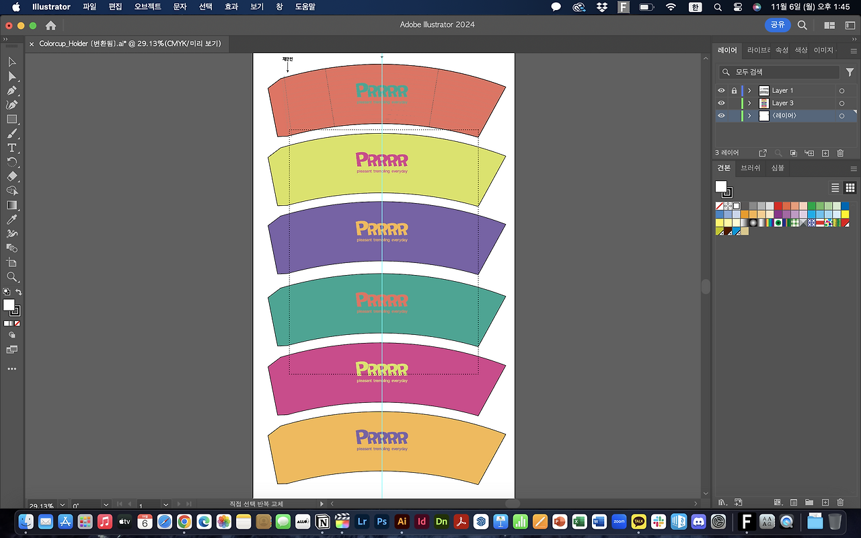The image size is (861, 538).
Task: Expand the <레이어> layer contents
Action: [x=749, y=116]
